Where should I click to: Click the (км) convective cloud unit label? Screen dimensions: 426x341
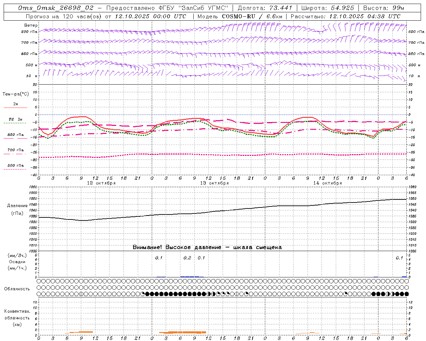tap(17, 324)
